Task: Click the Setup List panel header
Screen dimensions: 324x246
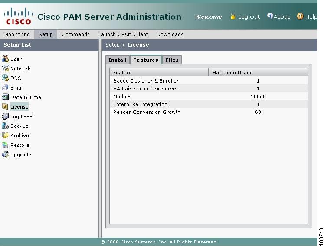Action: pos(49,45)
